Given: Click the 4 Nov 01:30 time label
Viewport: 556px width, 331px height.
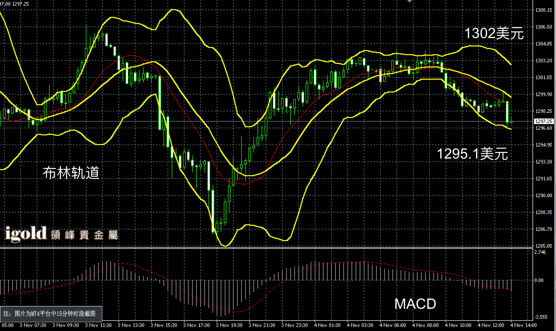Looking at the screenshot, I should tap(327, 325).
